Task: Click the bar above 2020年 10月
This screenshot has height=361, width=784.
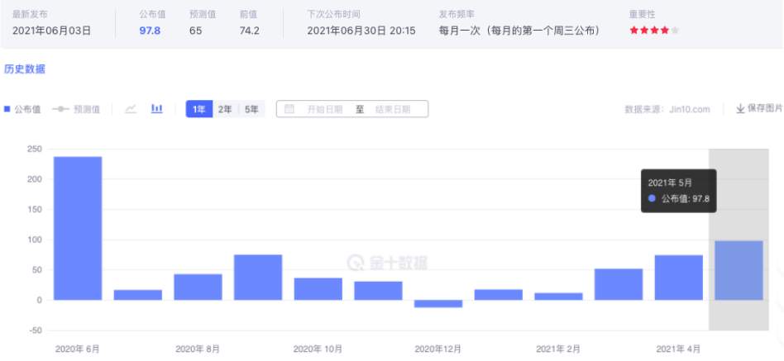Action: tap(318, 289)
